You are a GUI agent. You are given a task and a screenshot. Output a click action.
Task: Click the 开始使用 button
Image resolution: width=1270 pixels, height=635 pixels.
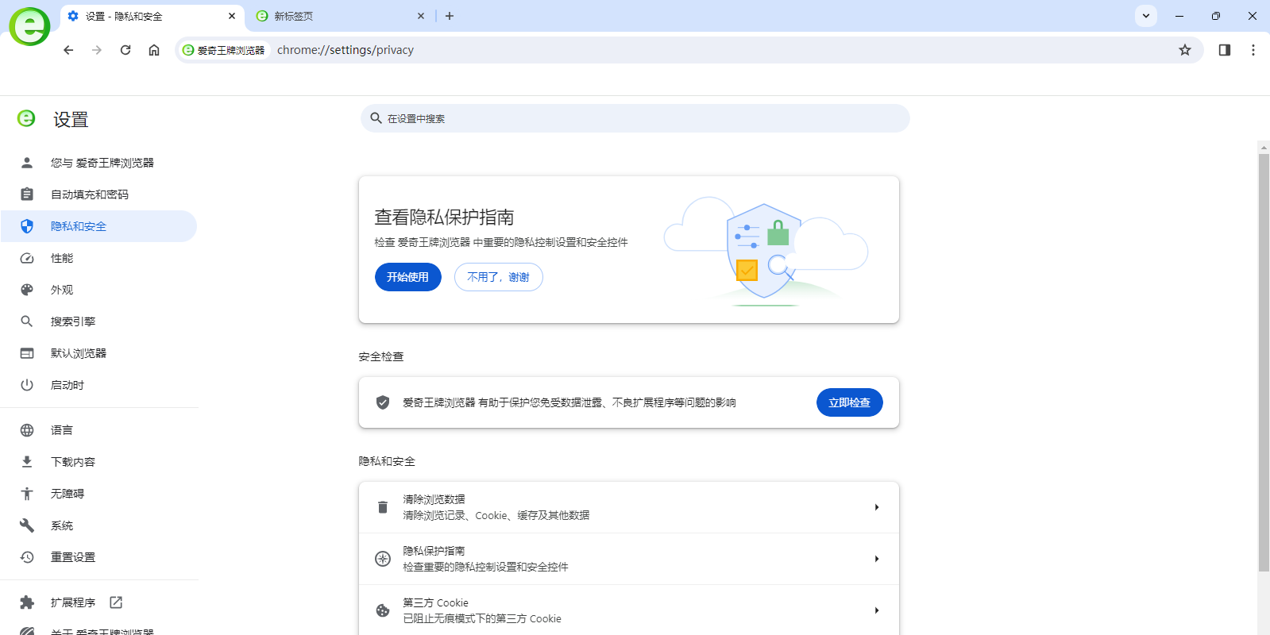tap(407, 277)
